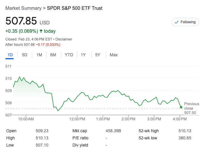Toggle the Following button
204x151 pixels.
[185, 22]
